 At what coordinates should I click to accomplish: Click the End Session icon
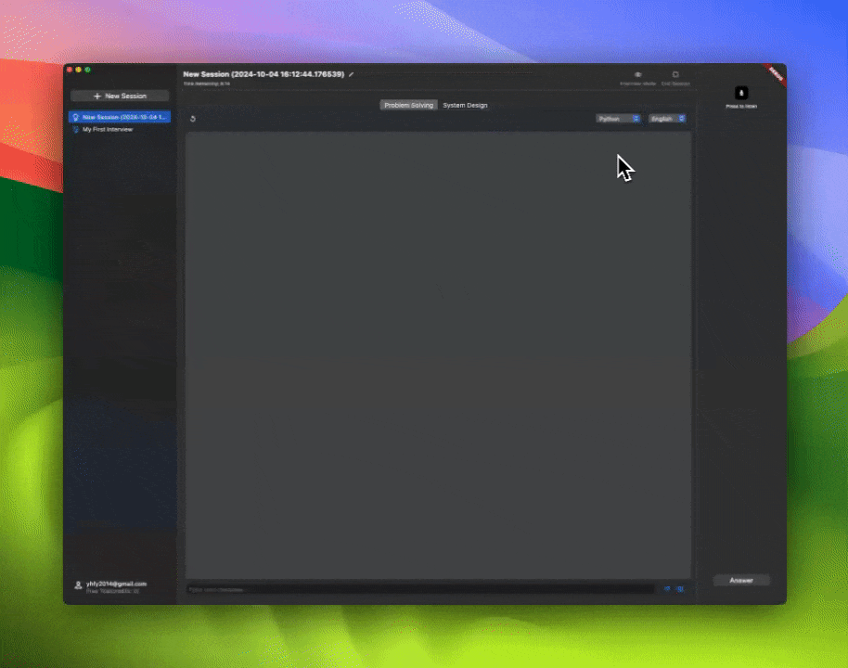(675, 74)
